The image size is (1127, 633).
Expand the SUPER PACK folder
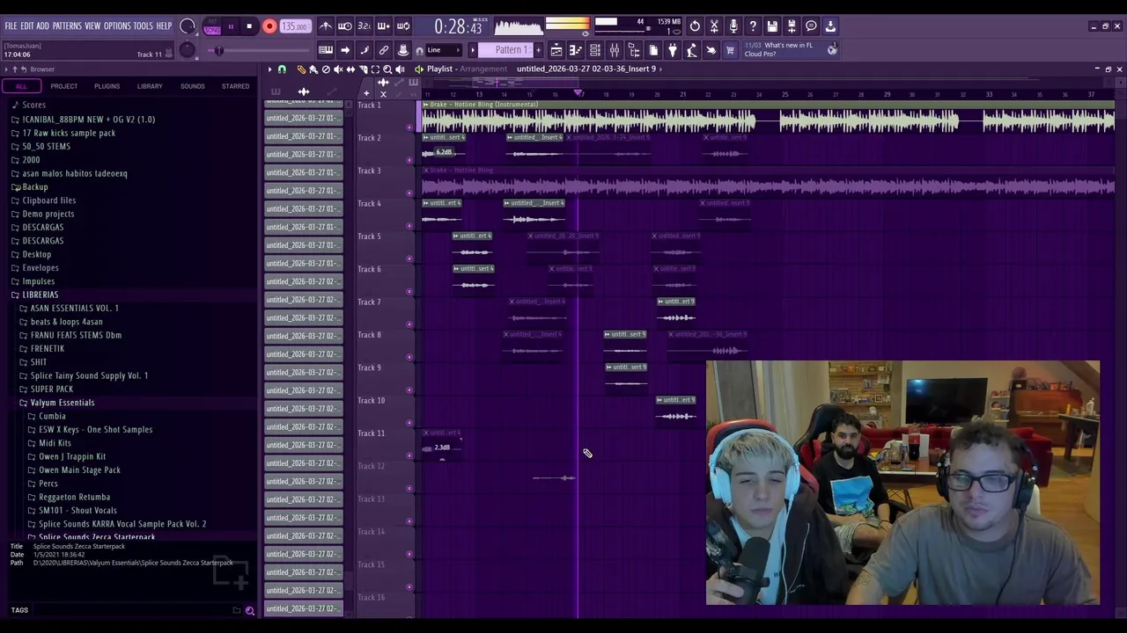pos(51,389)
